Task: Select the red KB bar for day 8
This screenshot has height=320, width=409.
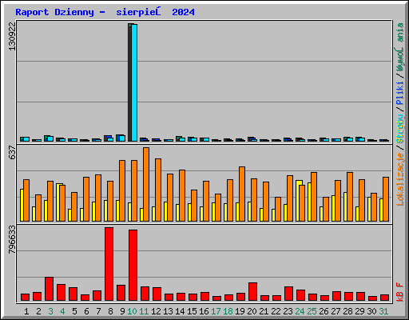Action: [109, 264]
